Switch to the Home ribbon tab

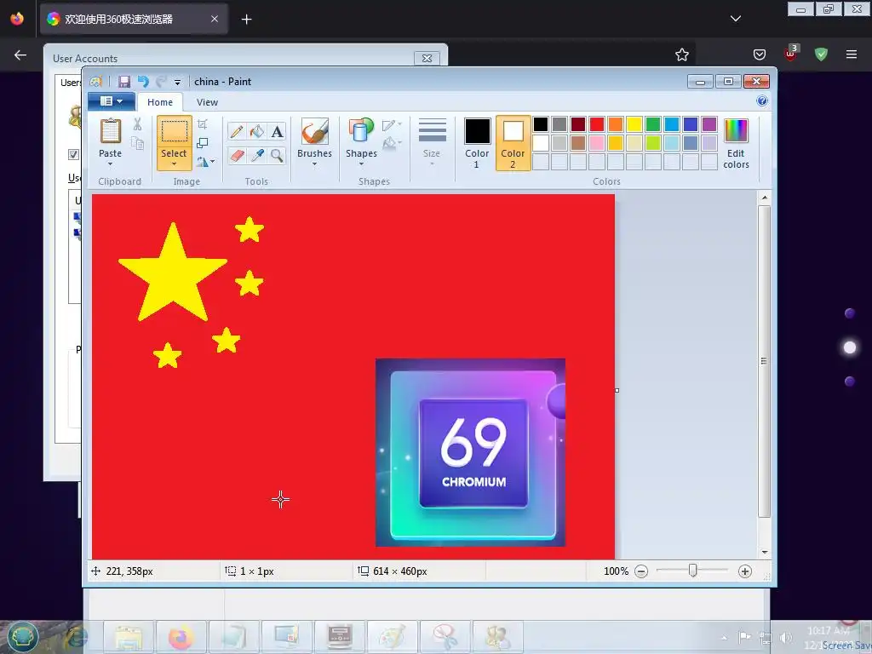(x=160, y=102)
